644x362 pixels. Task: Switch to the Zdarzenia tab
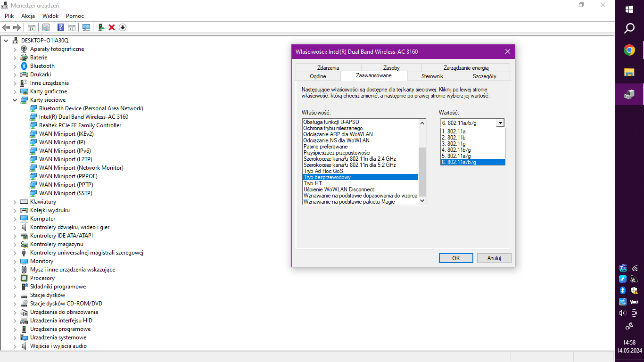click(x=328, y=68)
